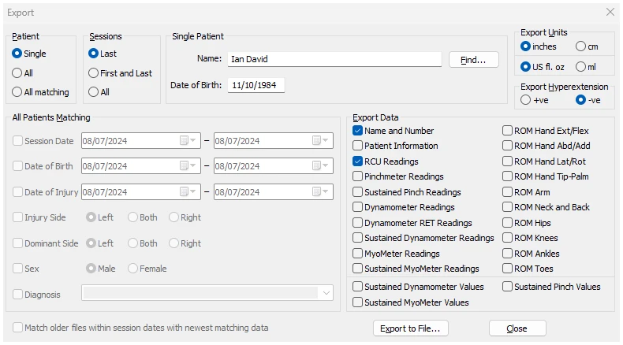
Task: Click the Date of Birth field
Action: tap(256, 85)
